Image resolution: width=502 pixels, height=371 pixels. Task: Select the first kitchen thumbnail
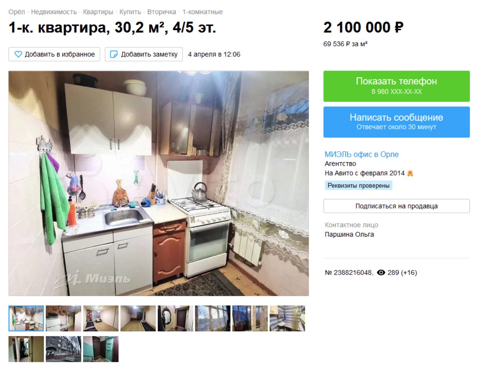click(x=26, y=319)
